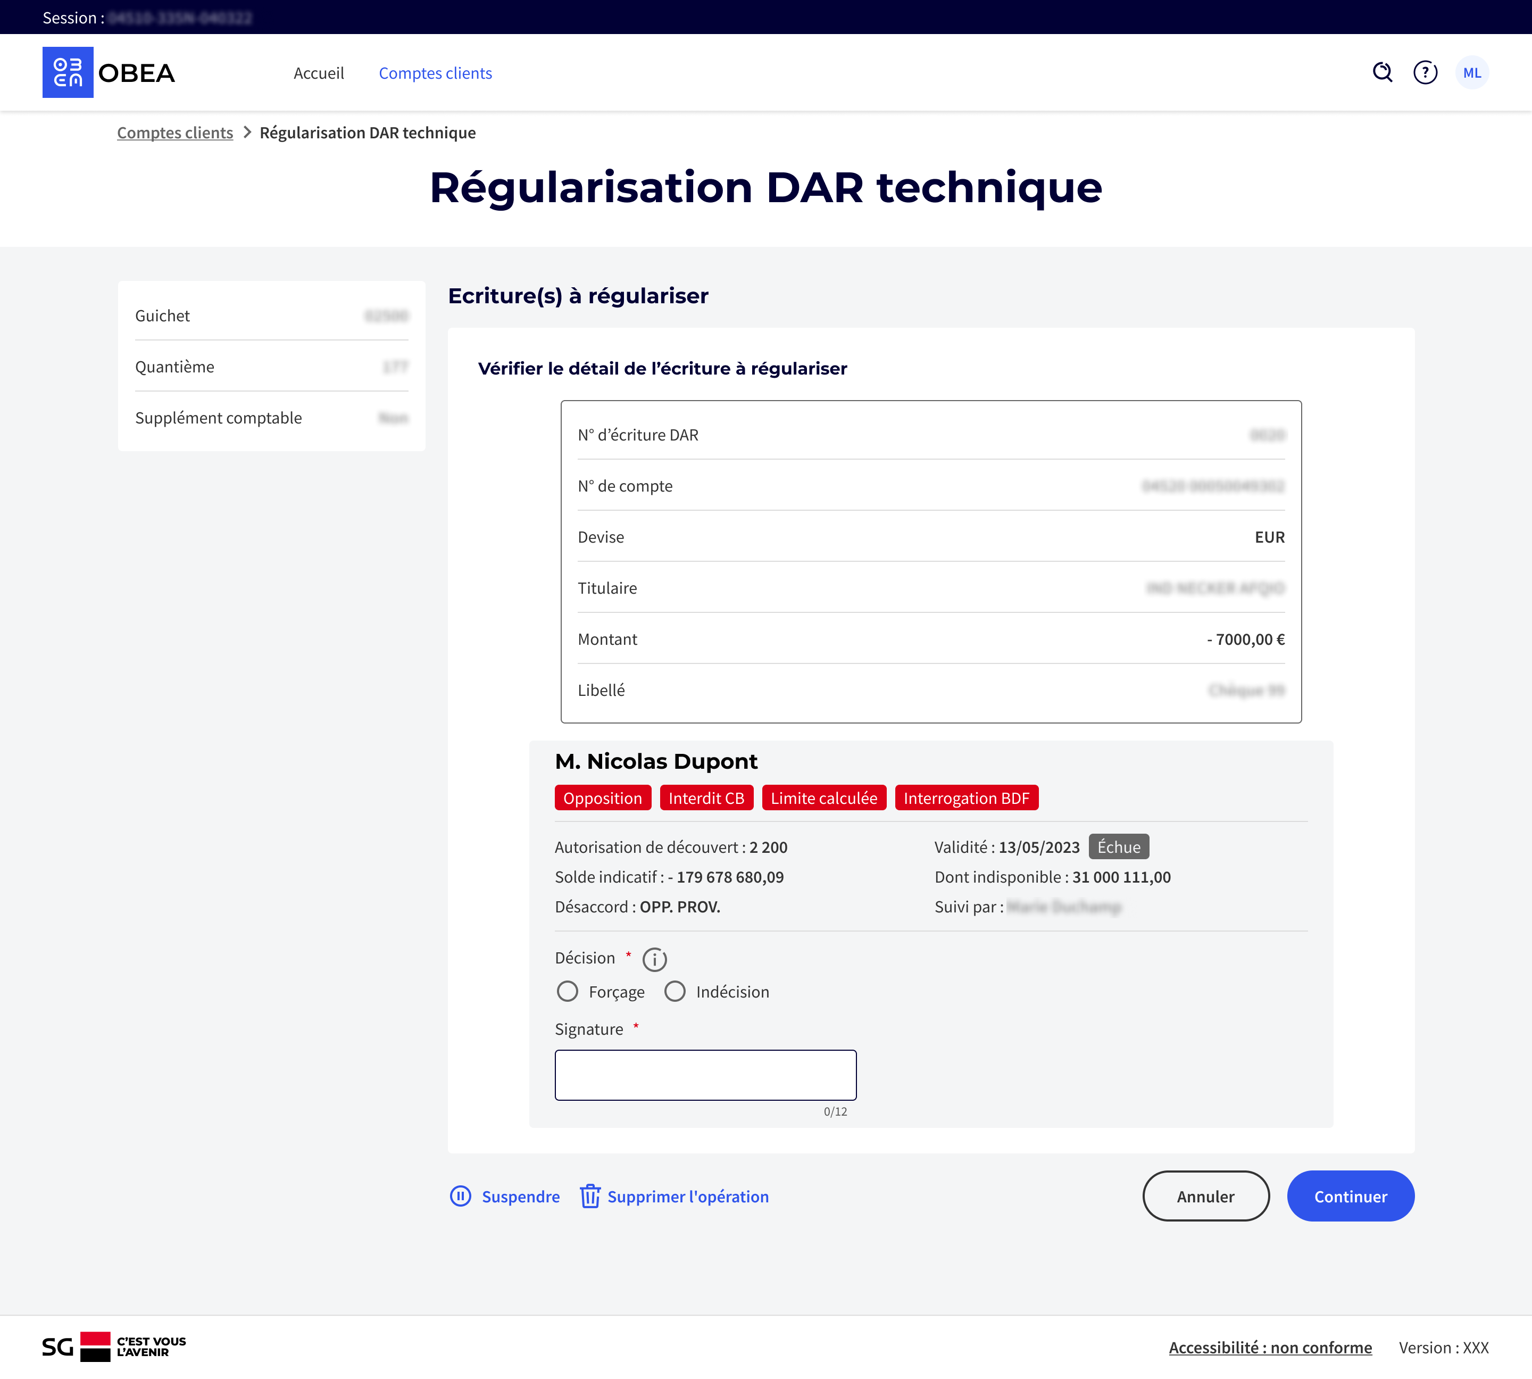1532x1379 pixels.
Task: Go to the Accueil menu item
Action: point(318,73)
